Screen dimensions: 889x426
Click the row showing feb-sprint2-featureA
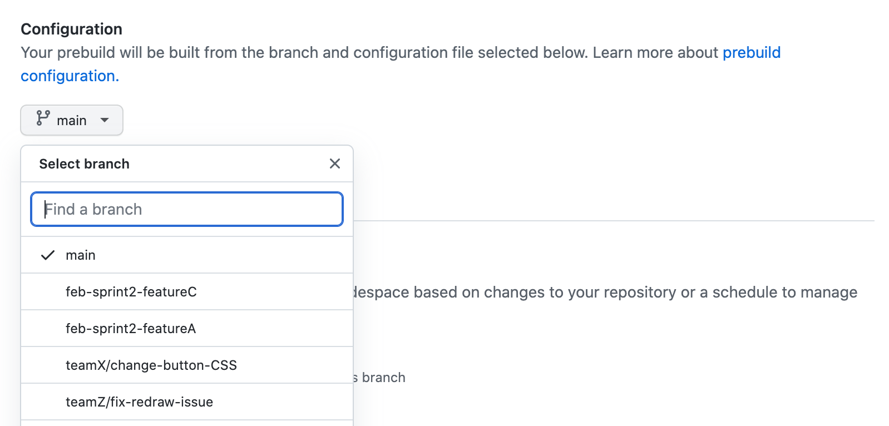pyautogui.click(x=131, y=328)
